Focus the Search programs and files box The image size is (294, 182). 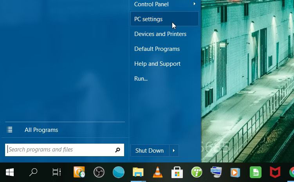click(65, 150)
